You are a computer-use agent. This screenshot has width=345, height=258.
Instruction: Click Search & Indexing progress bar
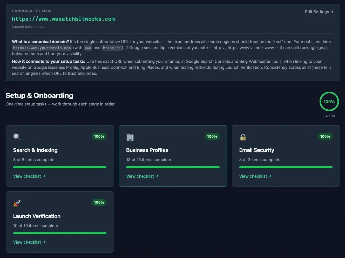(60, 167)
